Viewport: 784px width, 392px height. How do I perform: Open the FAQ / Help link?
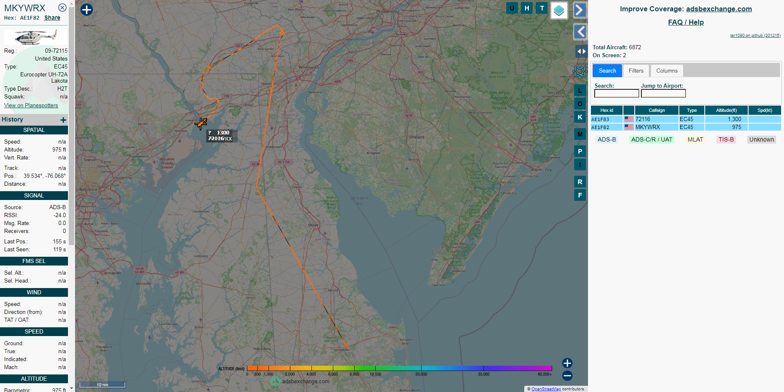pyautogui.click(x=686, y=22)
